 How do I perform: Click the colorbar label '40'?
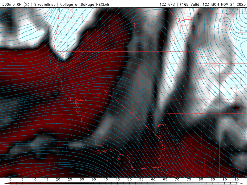pyautogui.click(x=106, y=179)
